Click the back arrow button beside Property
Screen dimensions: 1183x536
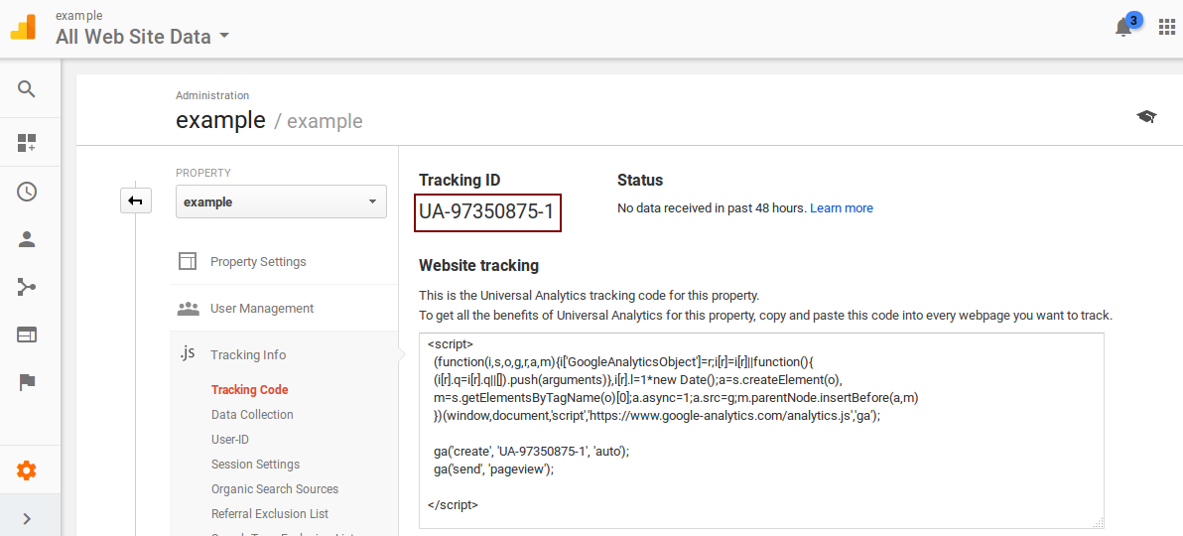click(x=135, y=201)
